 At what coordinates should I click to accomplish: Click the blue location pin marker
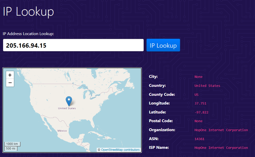pyautogui.click(x=69, y=101)
